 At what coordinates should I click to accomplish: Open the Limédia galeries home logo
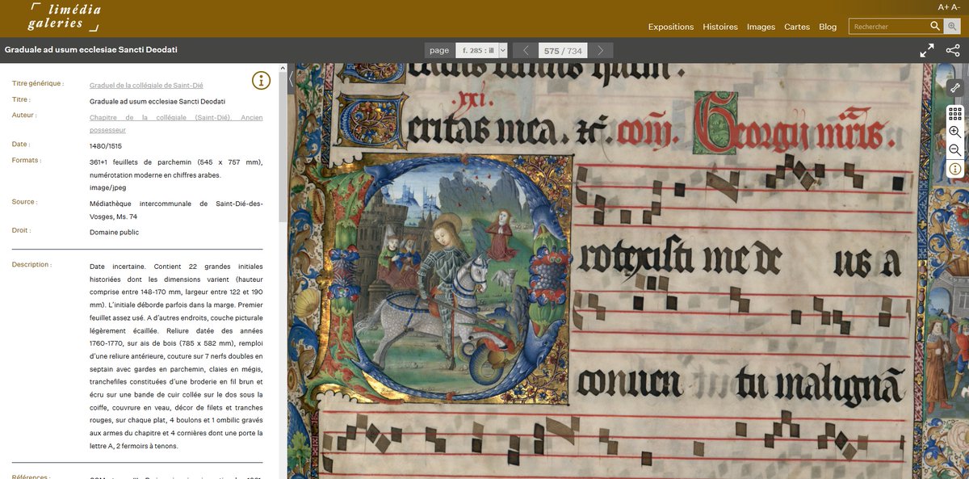(x=65, y=17)
